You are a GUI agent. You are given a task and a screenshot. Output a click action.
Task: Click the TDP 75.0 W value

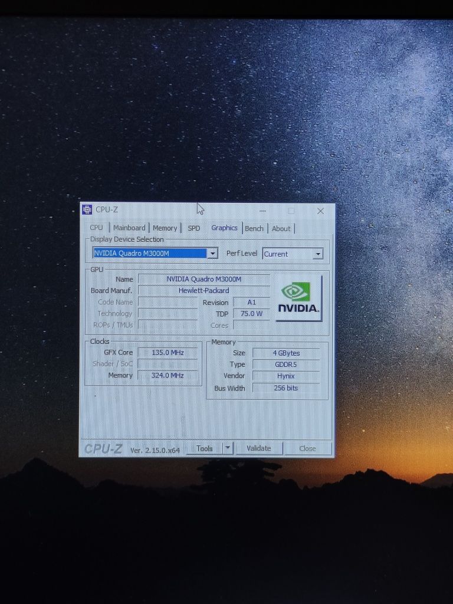pyautogui.click(x=251, y=314)
